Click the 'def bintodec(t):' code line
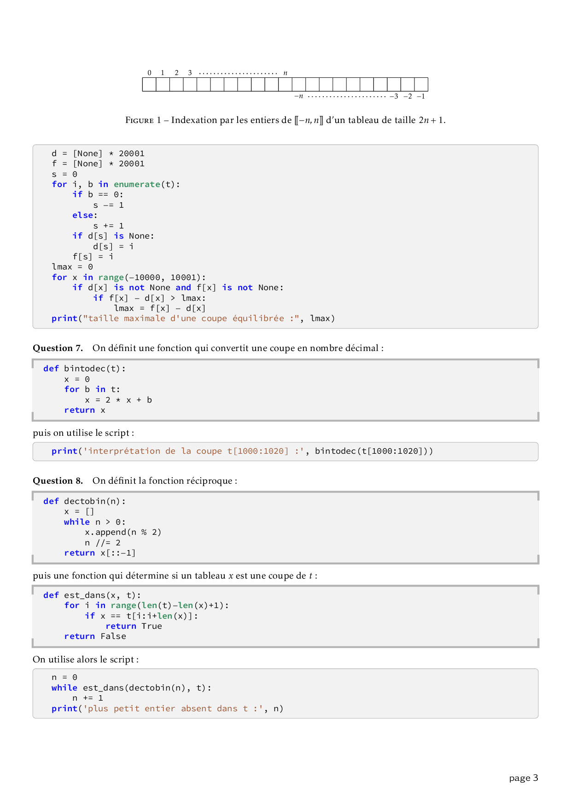This screenshot has height=808, width=571. tap(84, 369)
